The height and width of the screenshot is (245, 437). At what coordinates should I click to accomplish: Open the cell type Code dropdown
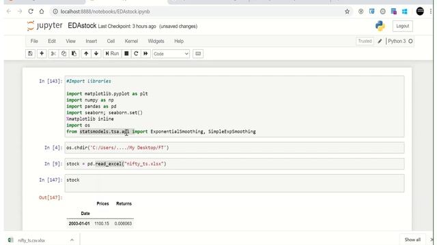click(x=171, y=54)
